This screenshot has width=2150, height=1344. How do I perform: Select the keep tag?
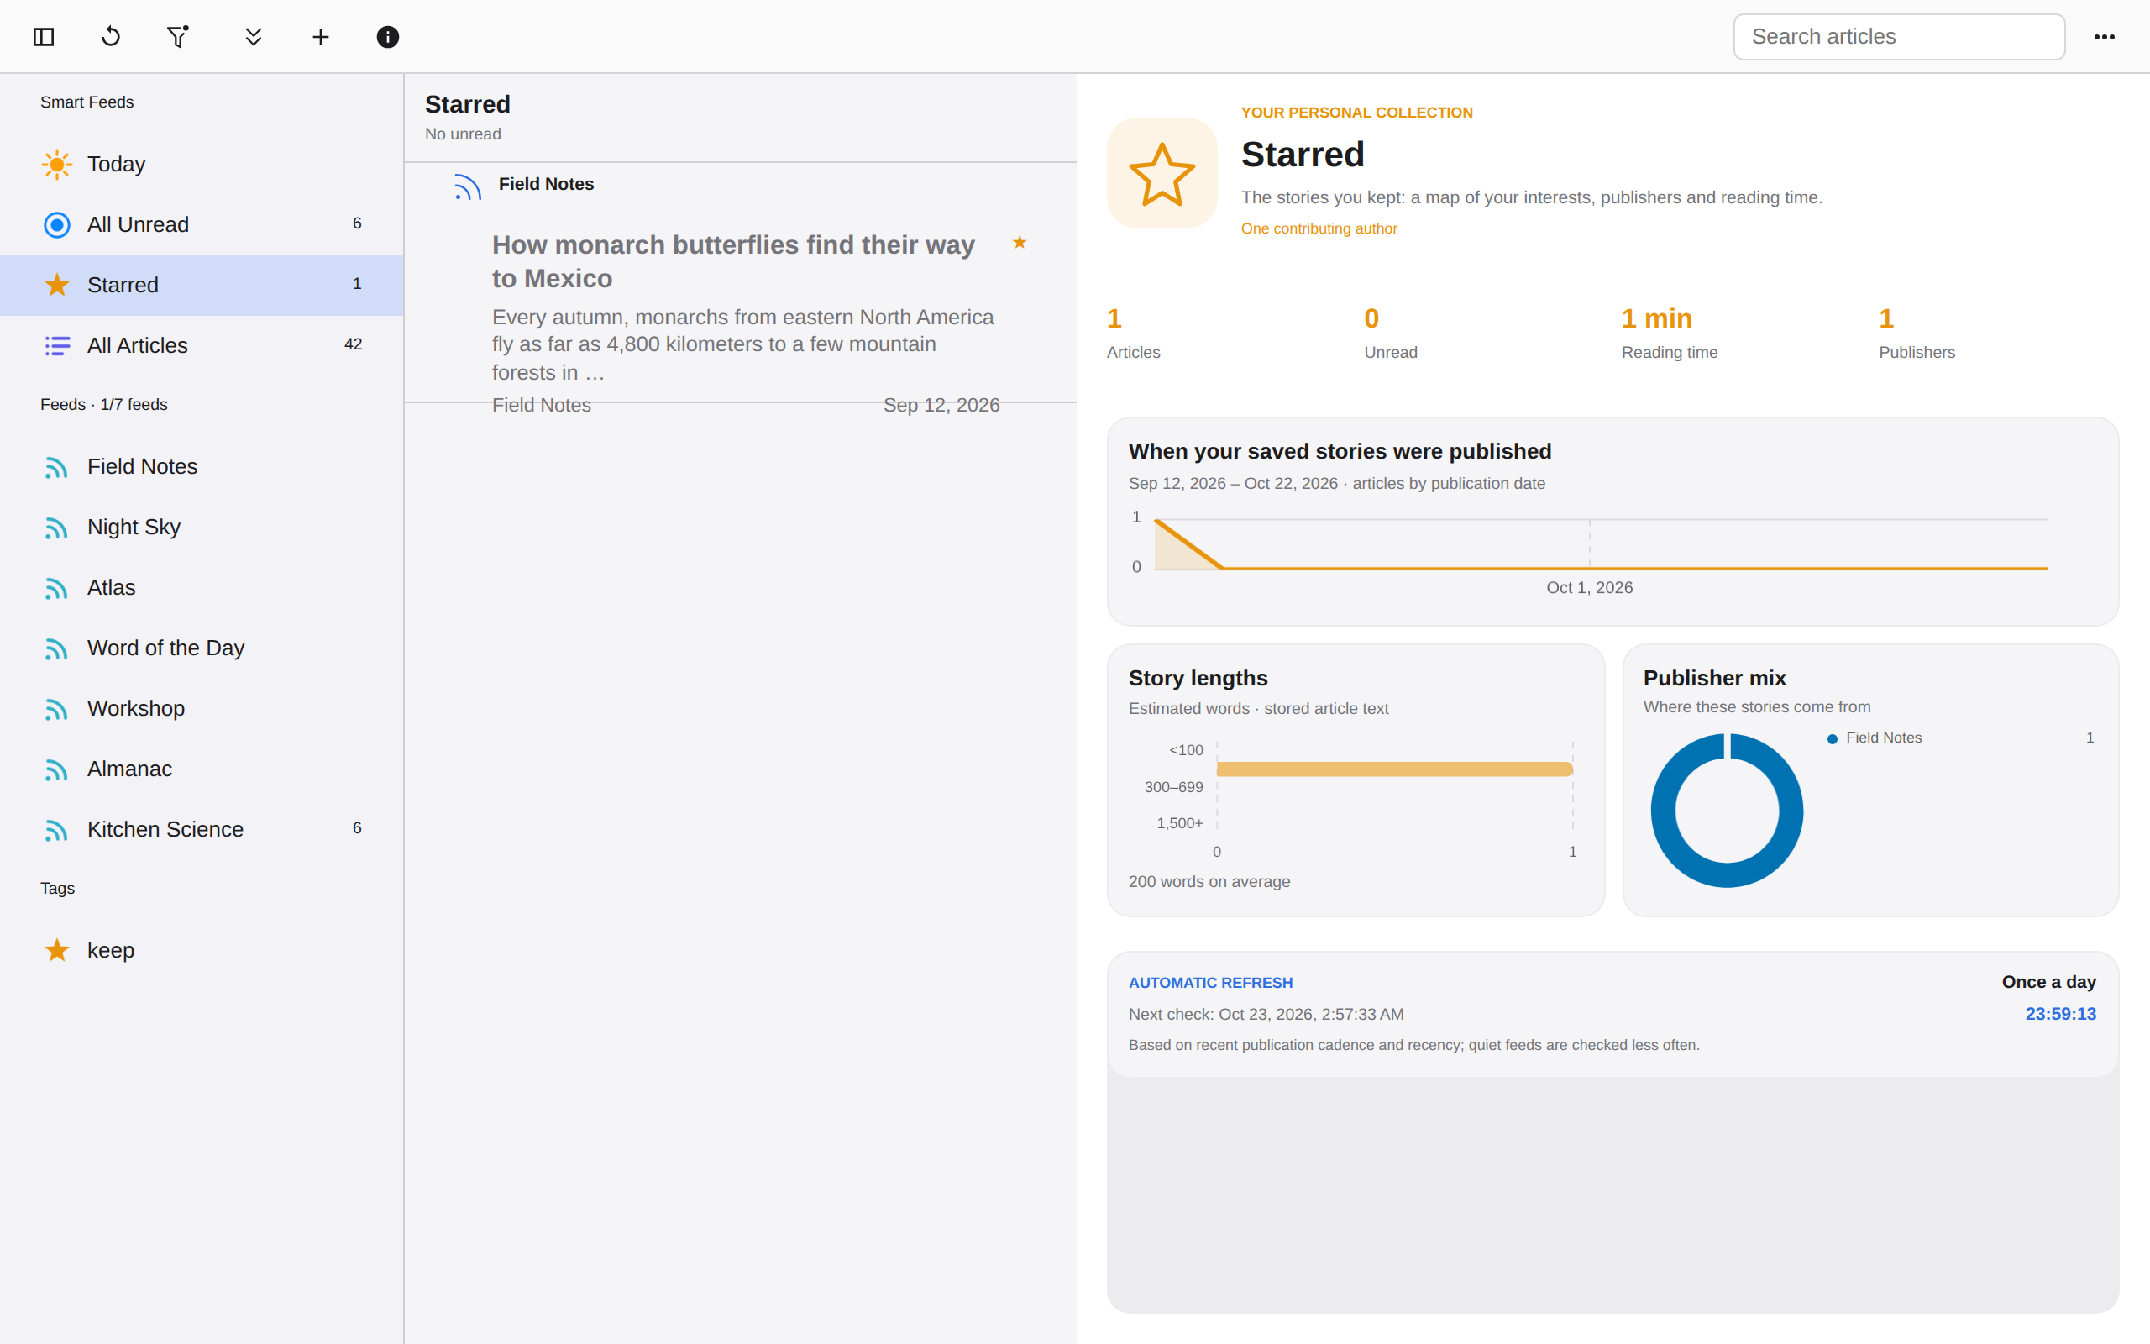(202, 950)
